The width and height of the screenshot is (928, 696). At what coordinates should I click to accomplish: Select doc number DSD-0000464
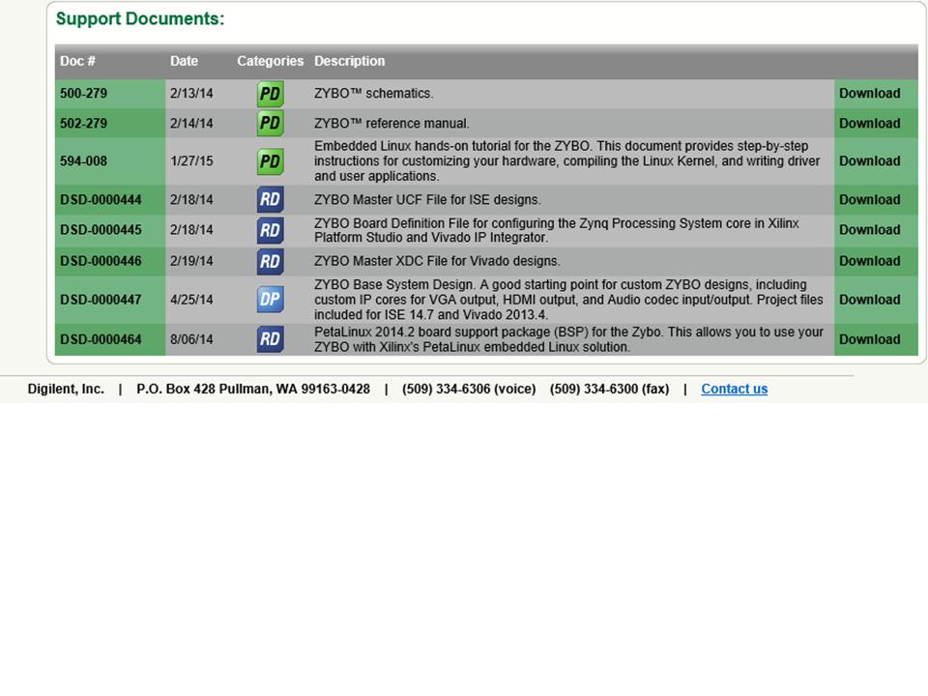click(101, 339)
